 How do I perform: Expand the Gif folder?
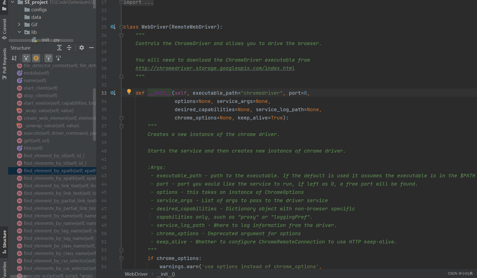(x=19, y=25)
